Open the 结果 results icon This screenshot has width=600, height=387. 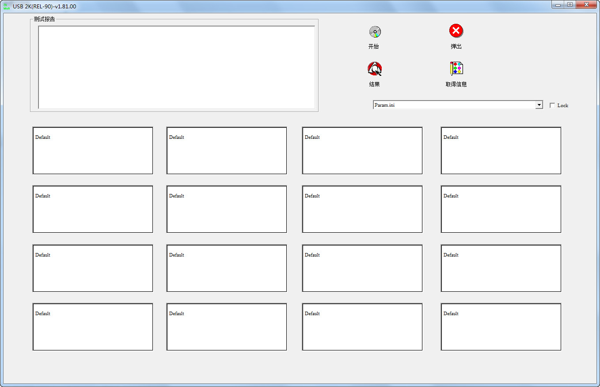tap(375, 69)
